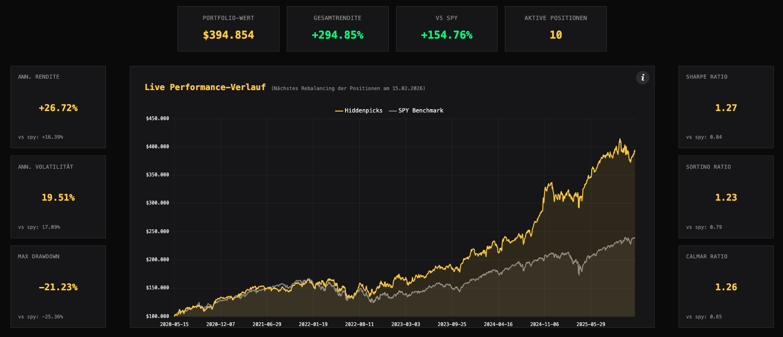
Task: Click the Live Performance-Verlauf chart title
Action: pos(205,87)
